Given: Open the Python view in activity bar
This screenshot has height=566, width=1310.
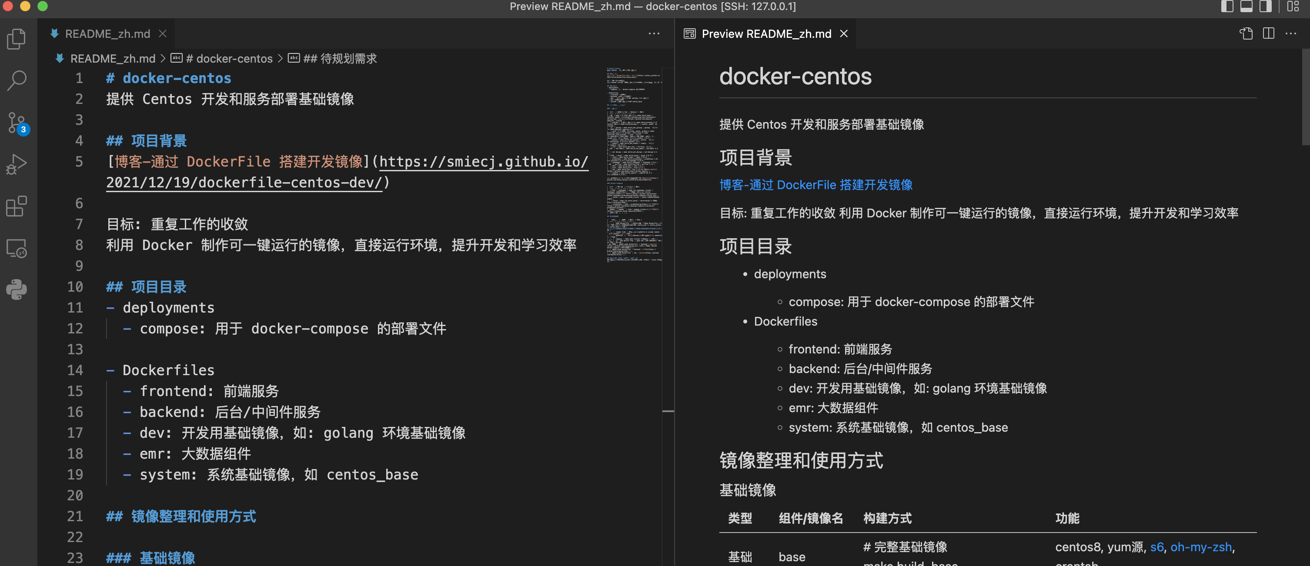Looking at the screenshot, I should pos(17,290).
